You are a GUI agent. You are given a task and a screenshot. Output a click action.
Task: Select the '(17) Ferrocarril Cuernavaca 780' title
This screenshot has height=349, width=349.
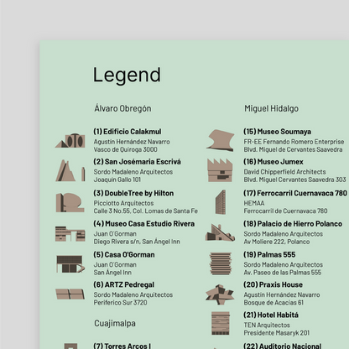coord(295,193)
